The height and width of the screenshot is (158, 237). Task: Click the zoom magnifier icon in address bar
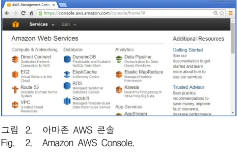(x=215, y=13)
